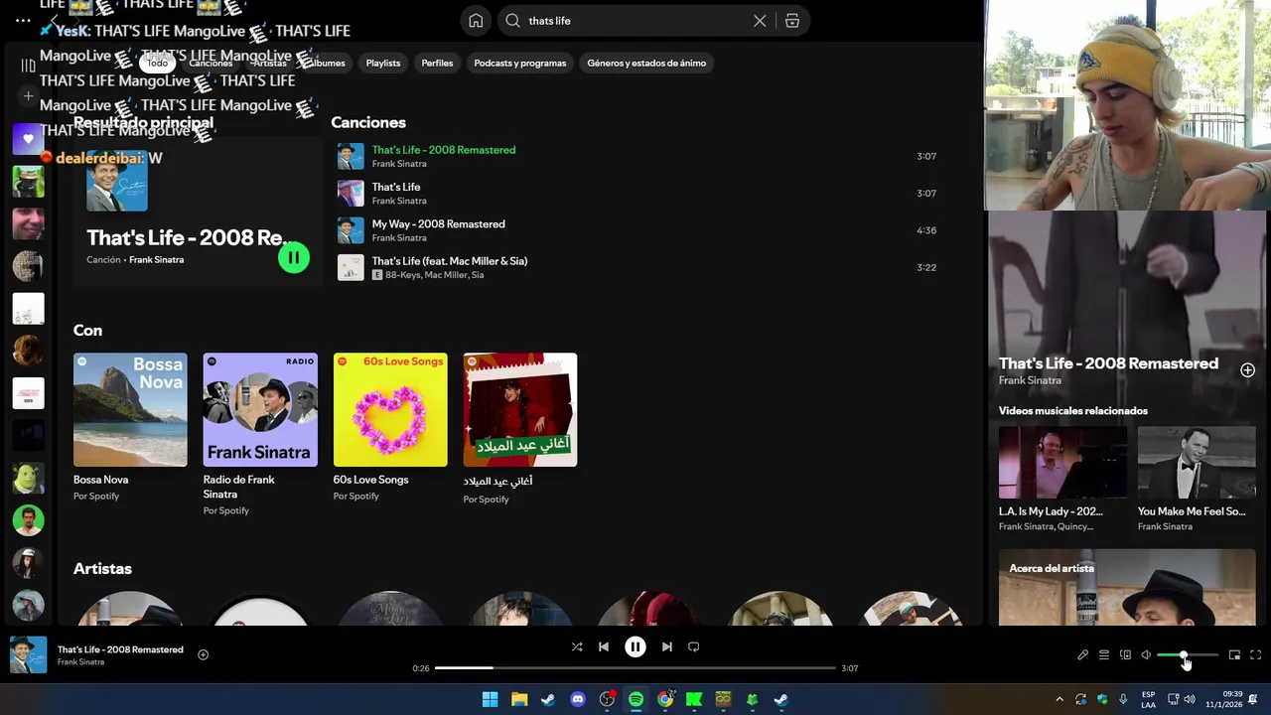Open first Steam icon in taskbar
The image size is (1271, 715).
[548, 699]
